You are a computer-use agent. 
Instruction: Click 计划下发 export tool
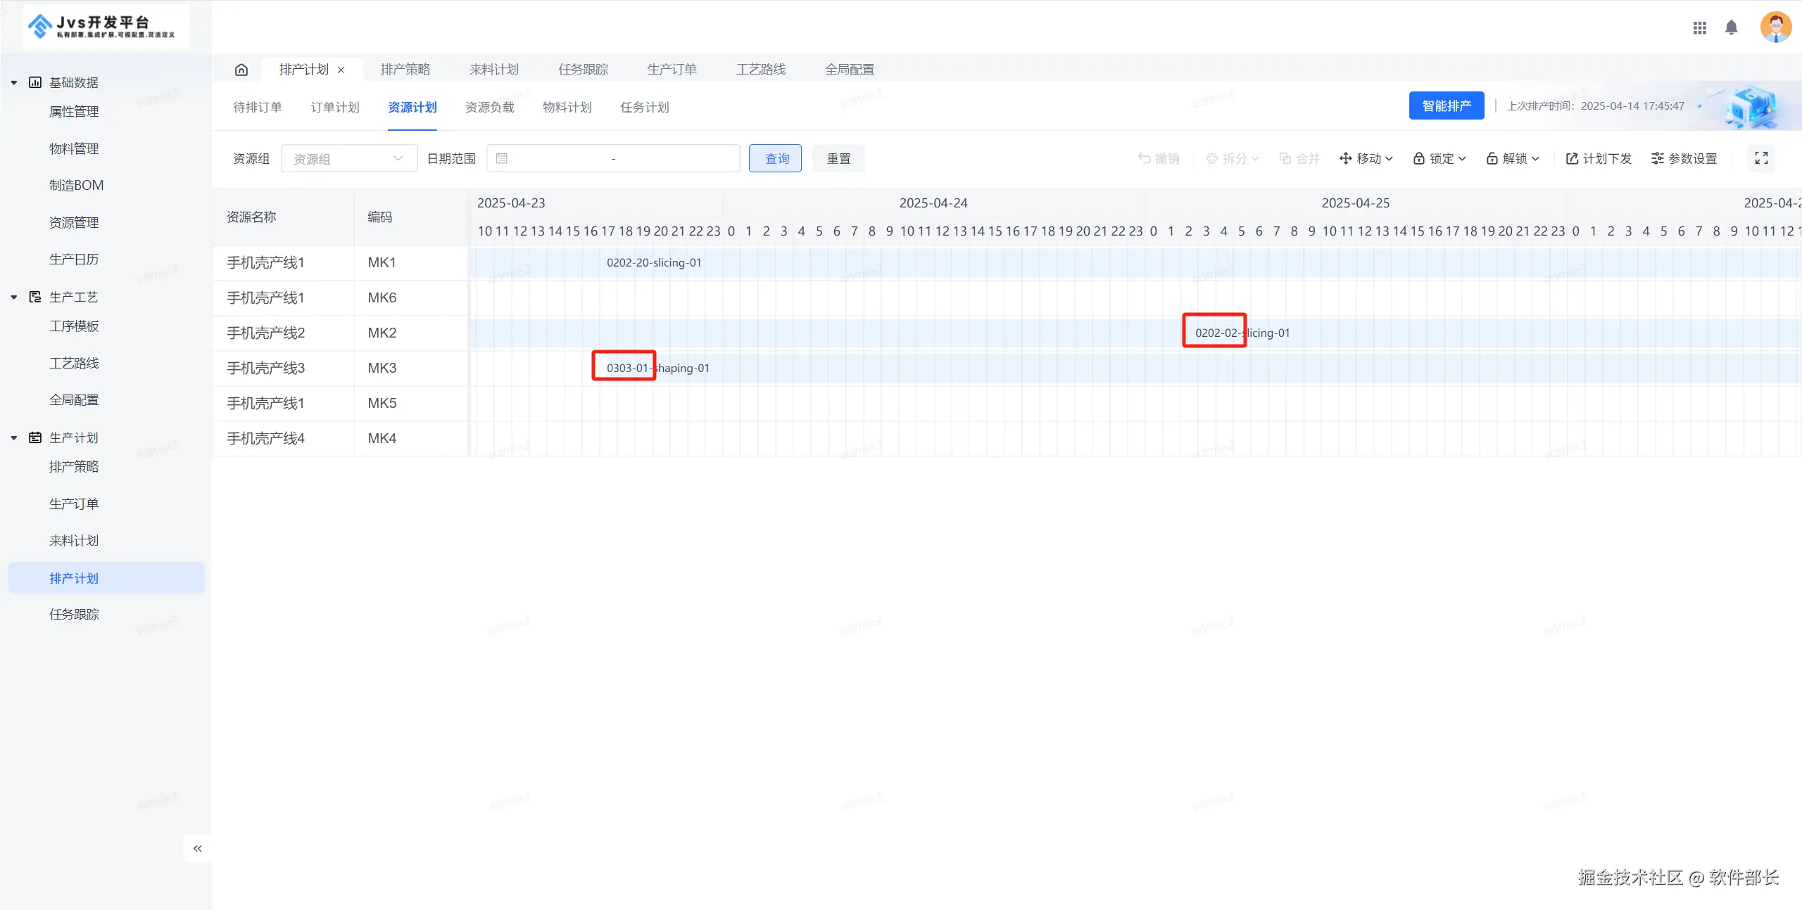pos(1599,158)
